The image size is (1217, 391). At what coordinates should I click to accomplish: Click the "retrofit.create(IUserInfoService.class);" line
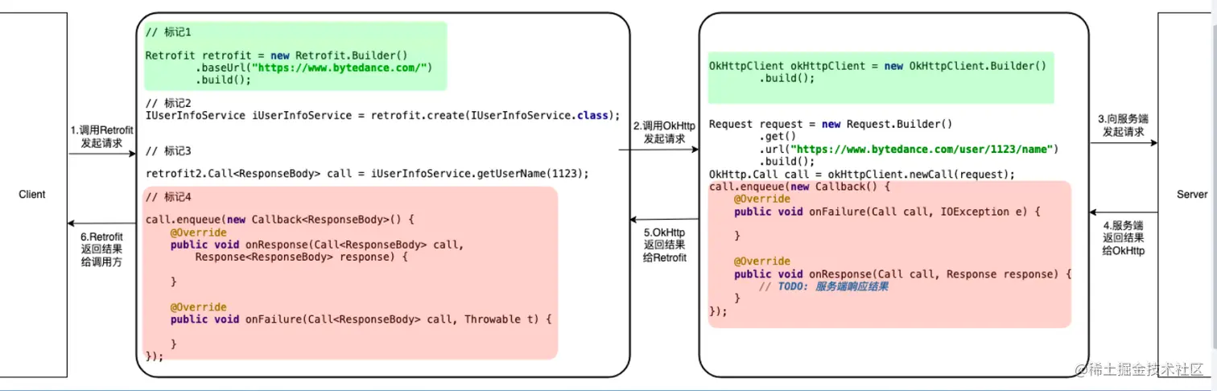tap(383, 115)
